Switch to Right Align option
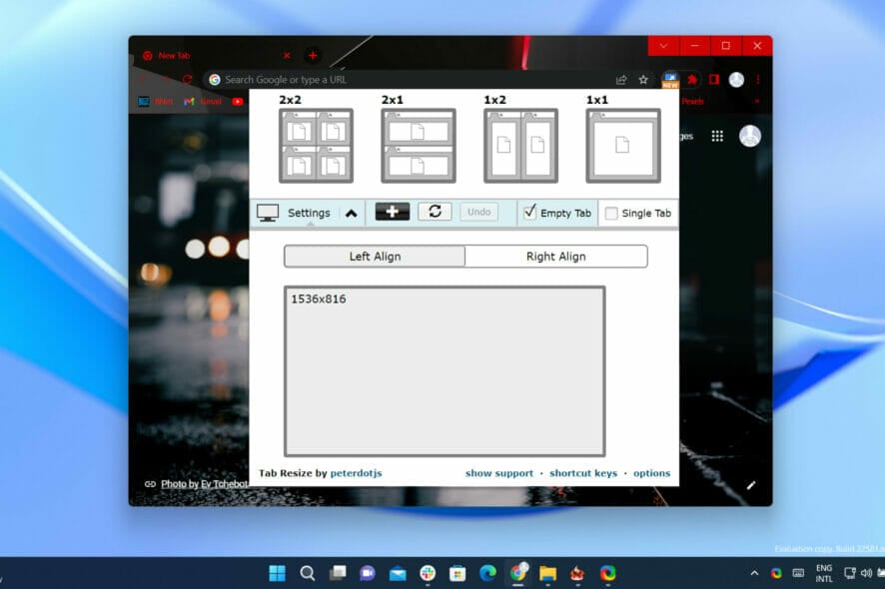This screenshot has width=885, height=589. click(x=555, y=257)
